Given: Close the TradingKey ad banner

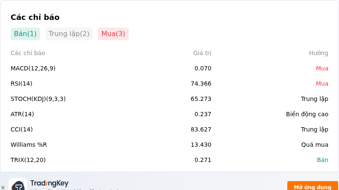Looking at the screenshot, I should click(x=3, y=187).
